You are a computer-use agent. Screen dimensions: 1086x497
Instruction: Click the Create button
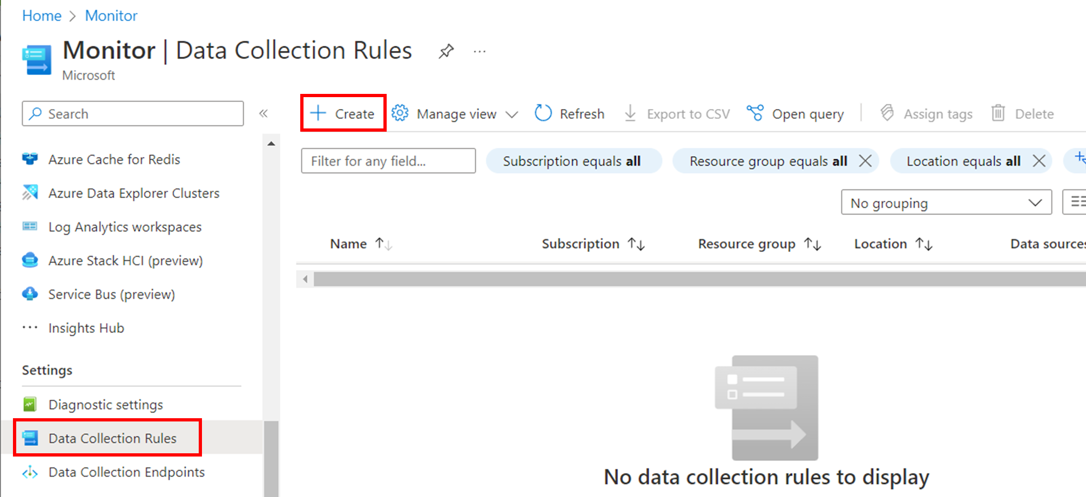pyautogui.click(x=342, y=113)
